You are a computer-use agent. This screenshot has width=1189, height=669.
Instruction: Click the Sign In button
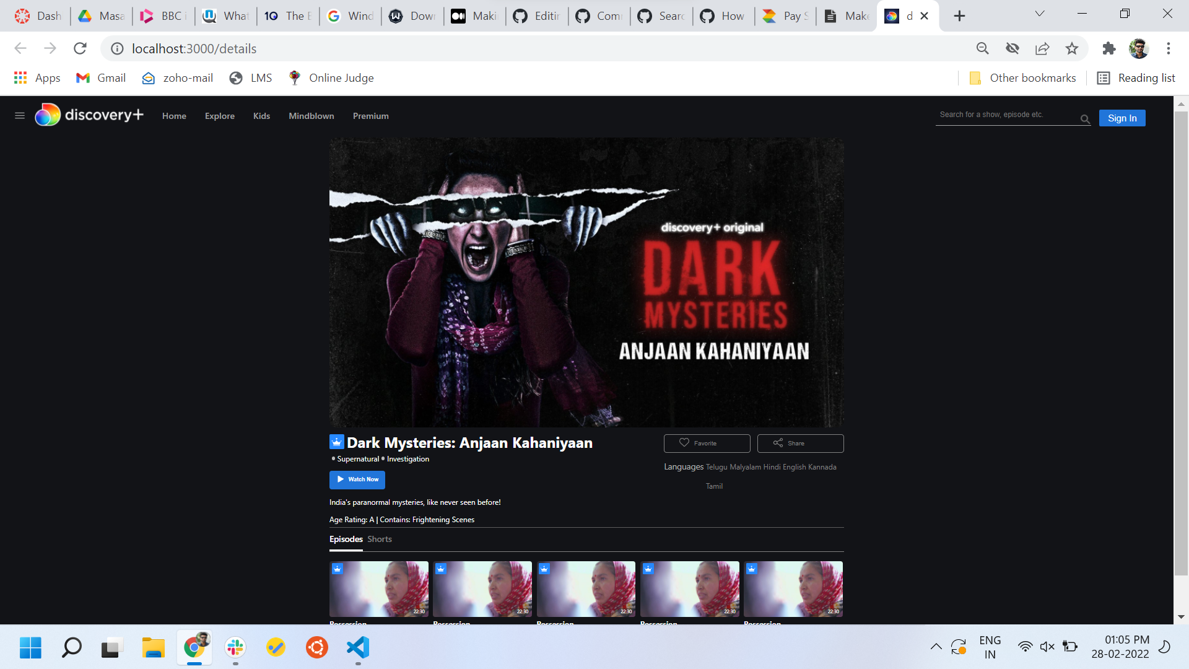pos(1121,118)
